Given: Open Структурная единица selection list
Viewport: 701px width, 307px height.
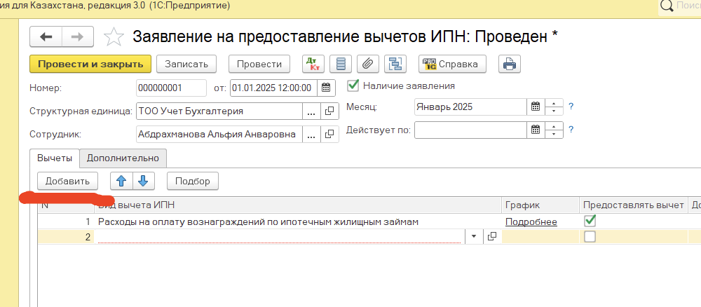Looking at the screenshot, I should click(x=311, y=111).
